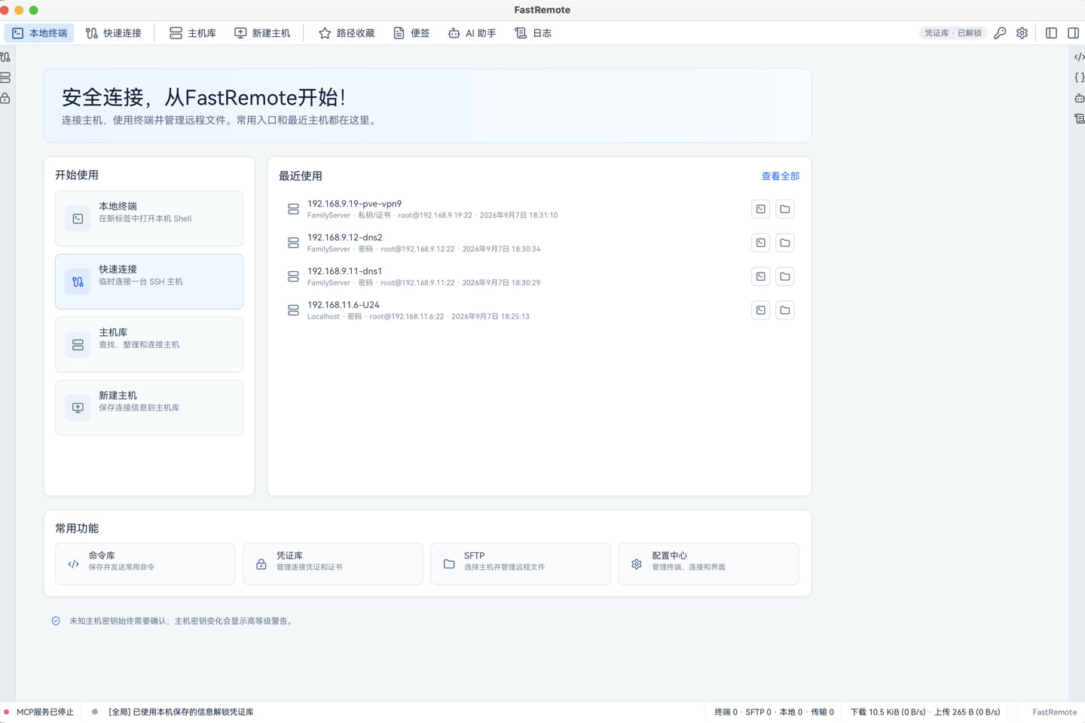Click the 查看全部 link
Image resolution: width=1085 pixels, height=723 pixels.
781,176
